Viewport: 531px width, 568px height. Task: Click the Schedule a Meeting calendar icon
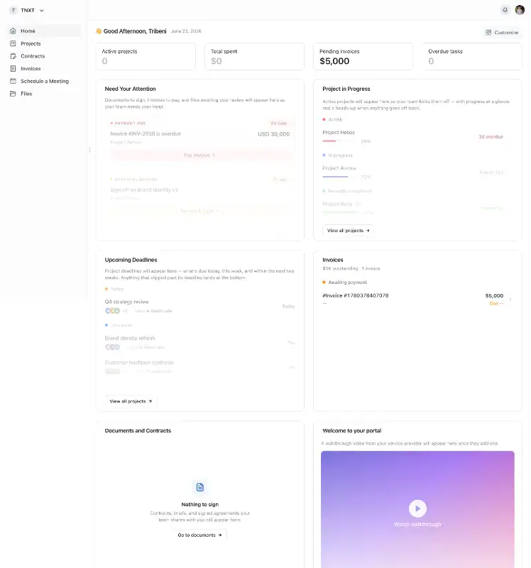(x=13, y=81)
